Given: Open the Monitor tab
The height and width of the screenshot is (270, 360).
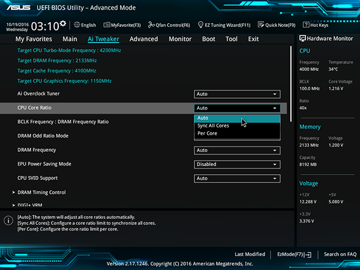Looking at the screenshot, I should tap(180, 39).
